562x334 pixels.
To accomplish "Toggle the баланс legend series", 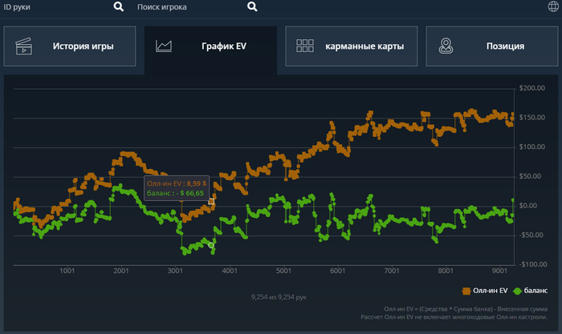I will click(x=536, y=291).
